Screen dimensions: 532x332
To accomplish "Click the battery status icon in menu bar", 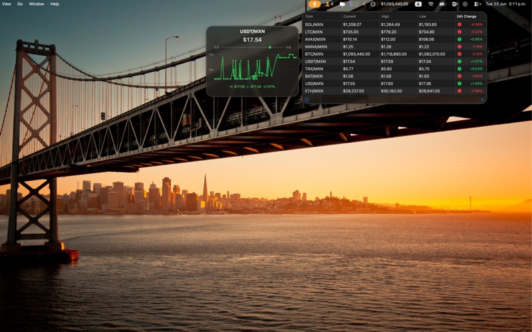I will coord(442,4).
